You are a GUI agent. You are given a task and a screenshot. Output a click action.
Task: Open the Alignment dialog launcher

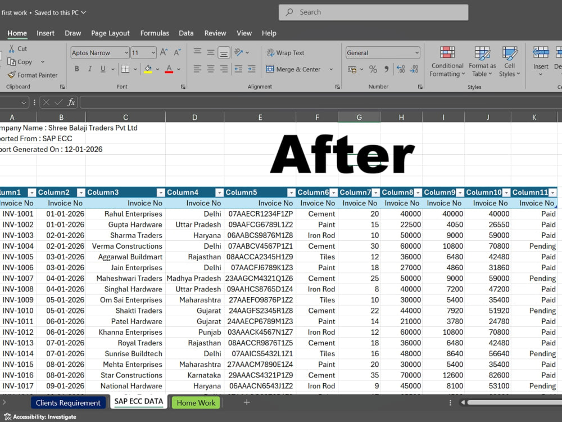pyautogui.click(x=337, y=87)
